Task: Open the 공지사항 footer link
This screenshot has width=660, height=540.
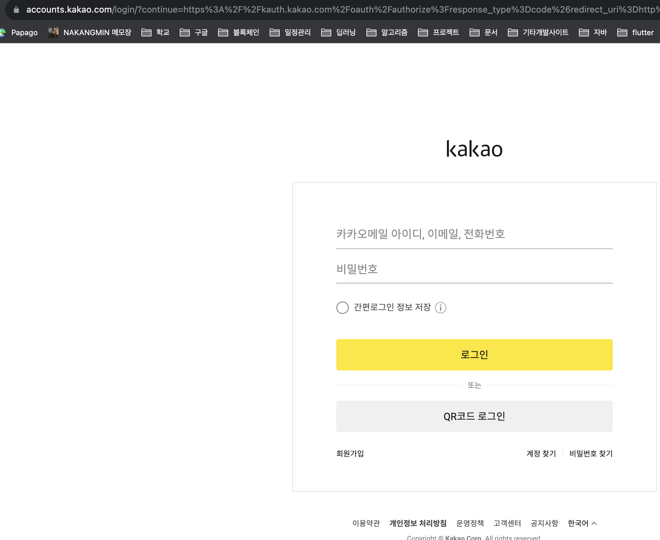Action: [544, 523]
